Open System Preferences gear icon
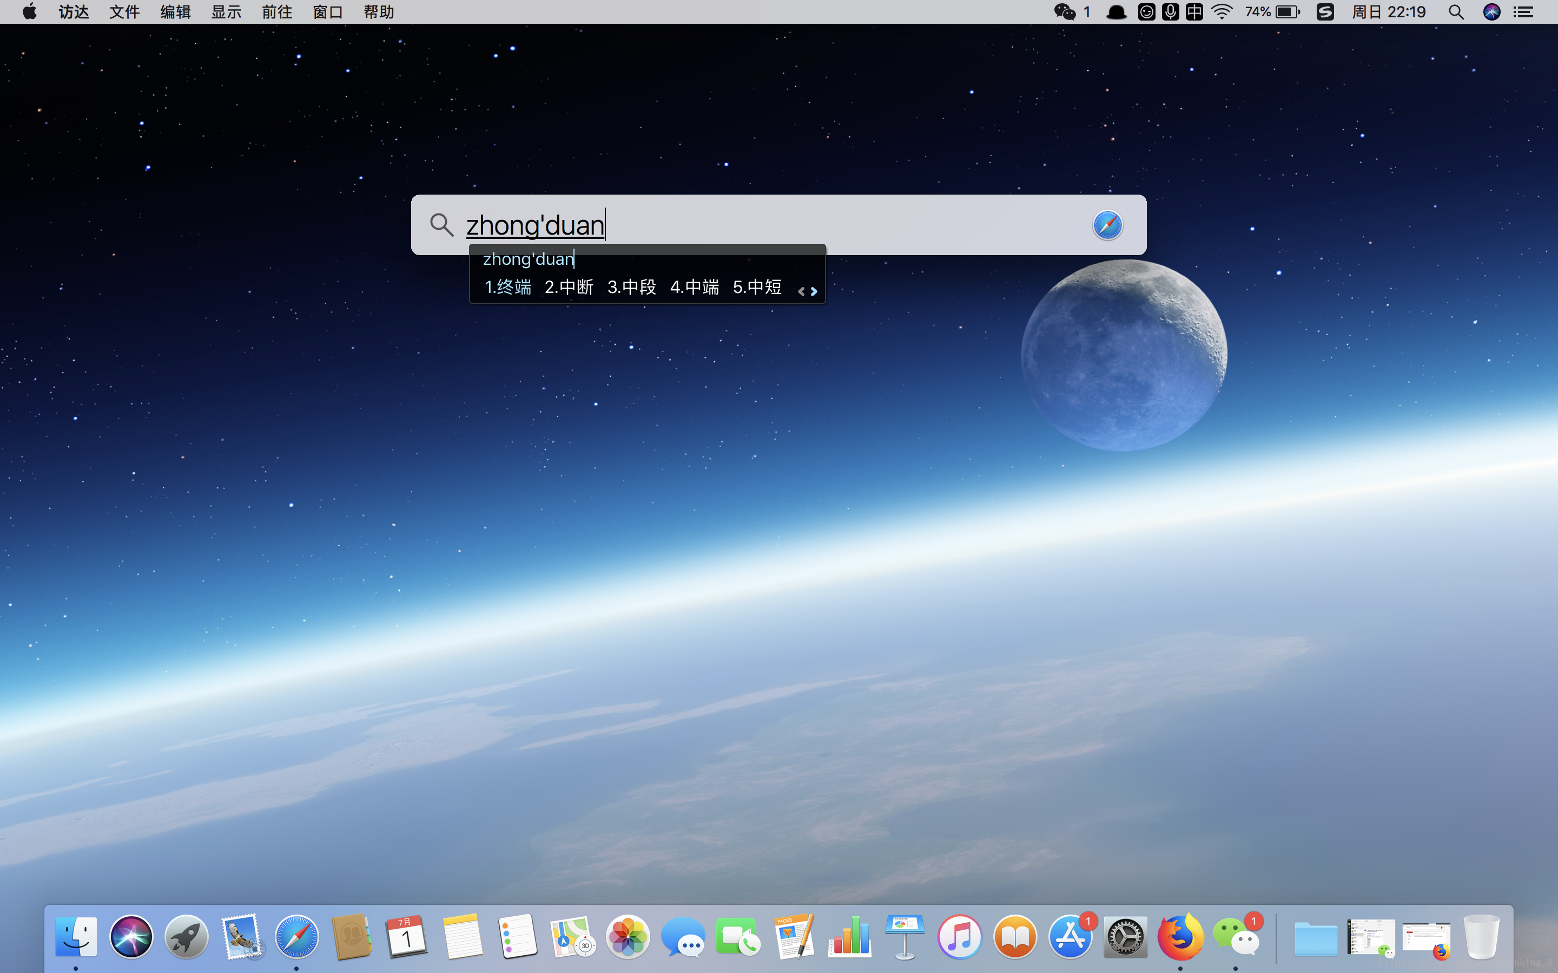1558x973 pixels. 1125,937
